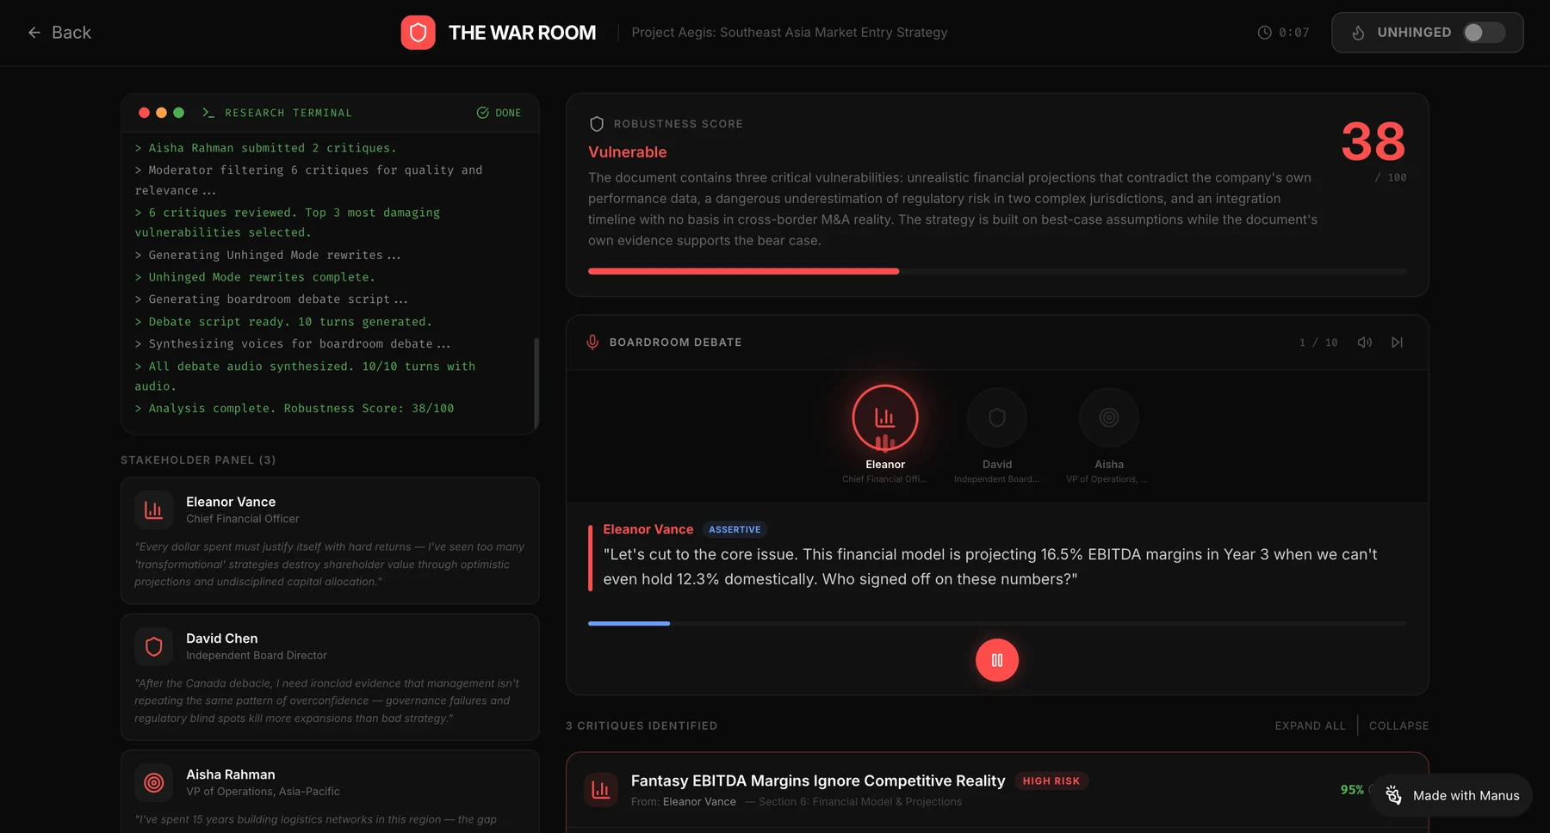Mute the debate audio speaker icon
1550x833 pixels.
click(x=1365, y=342)
